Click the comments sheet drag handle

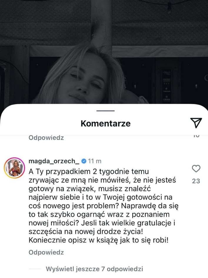[x=106, y=111]
